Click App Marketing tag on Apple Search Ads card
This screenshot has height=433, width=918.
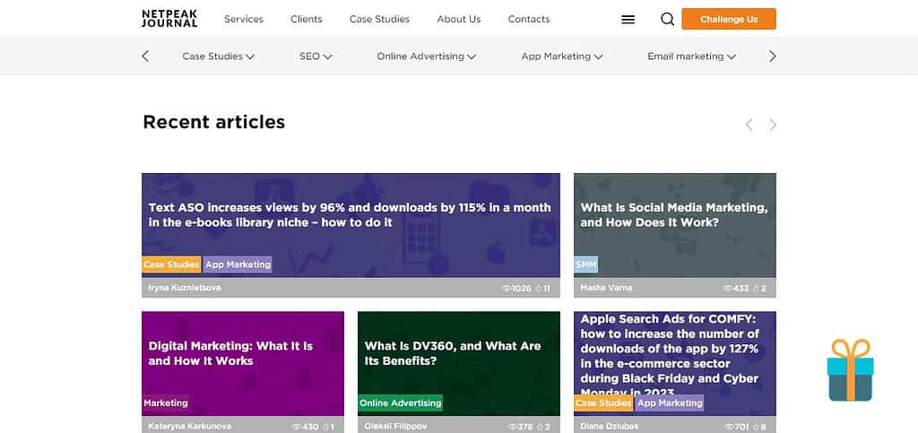pos(670,403)
